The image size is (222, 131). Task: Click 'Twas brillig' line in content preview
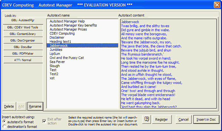pyautogui.click(x=145, y=26)
